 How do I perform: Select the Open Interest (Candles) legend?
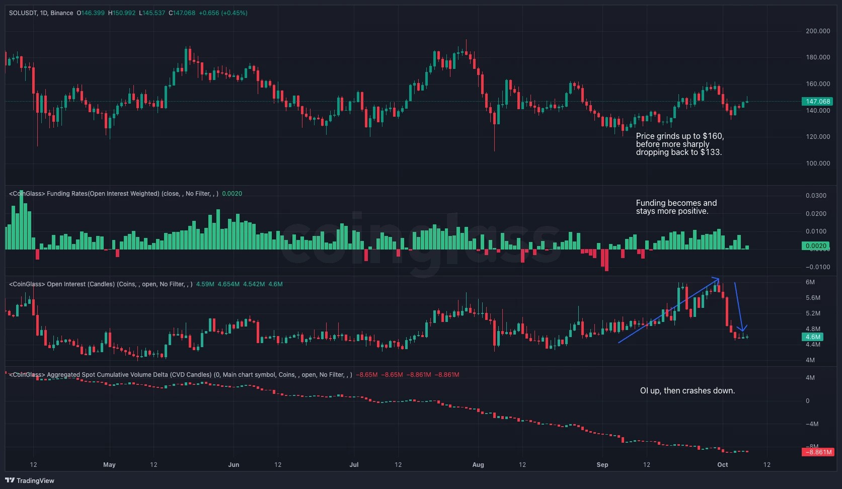click(x=93, y=284)
